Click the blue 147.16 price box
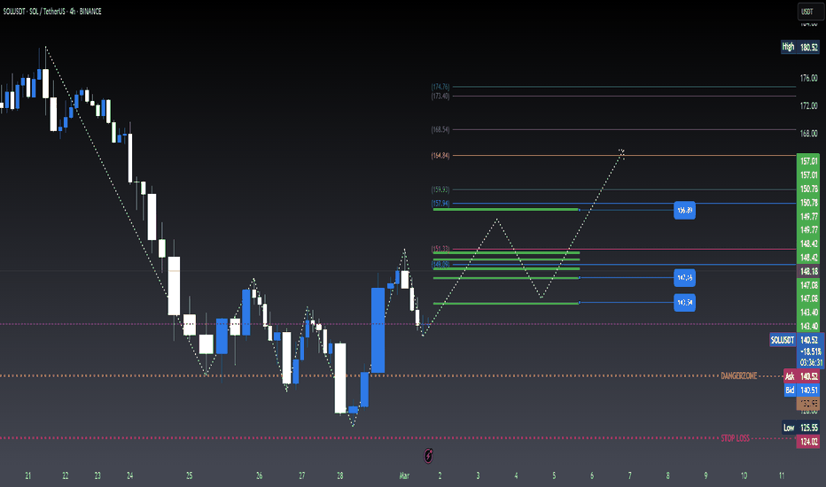This screenshot has height=487, width=826. [x=684, y=277]
